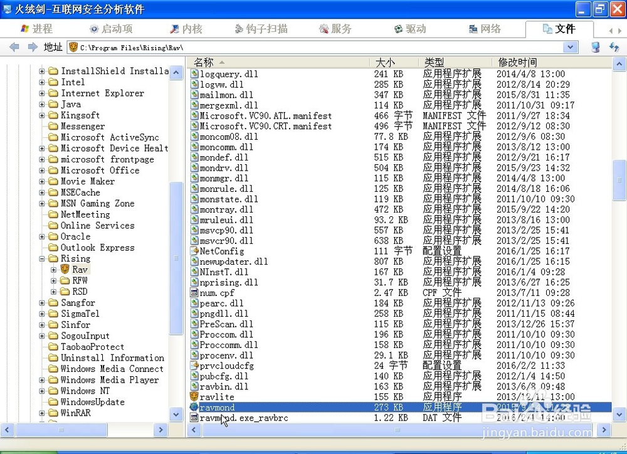Click the folder tree scroll-down arrow
The image size is (627, 454).
[x=176, y=414]
